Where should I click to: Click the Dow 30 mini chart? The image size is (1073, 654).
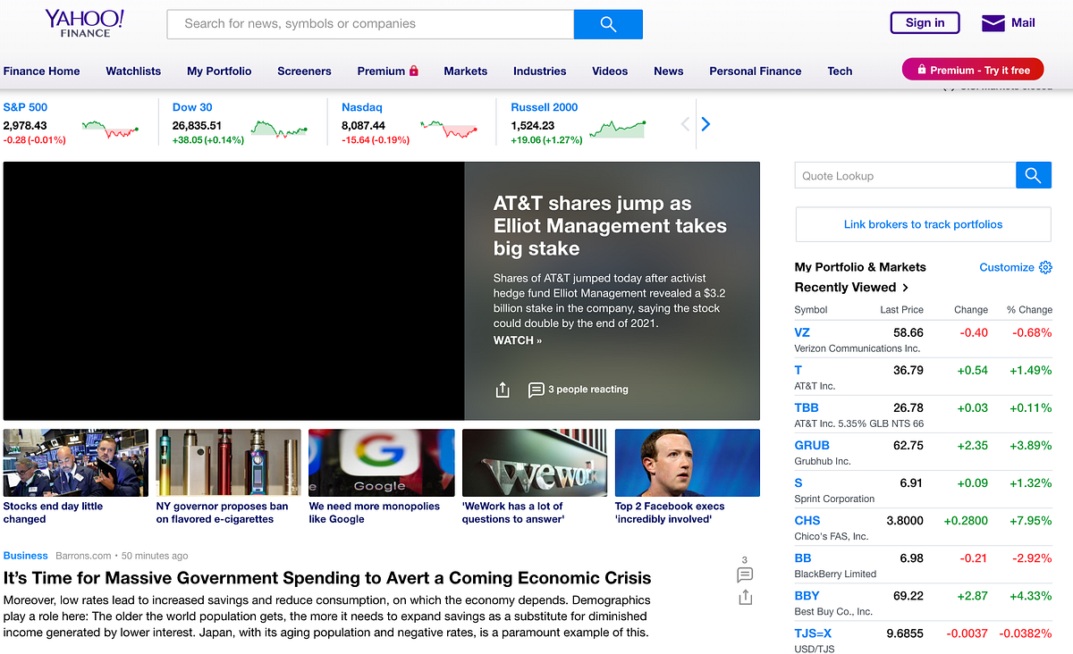tap(280, 130)
